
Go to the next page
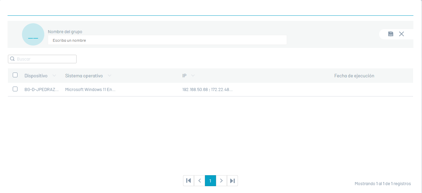[x=221, y=181]
